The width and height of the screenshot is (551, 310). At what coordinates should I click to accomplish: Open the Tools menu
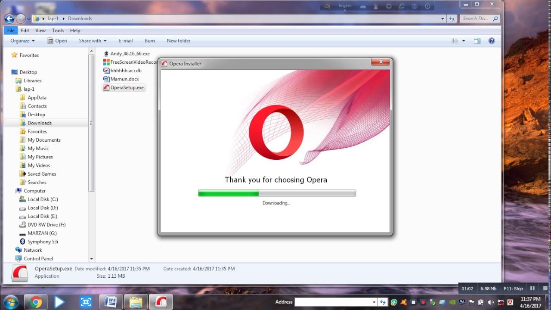pos(58,31)
